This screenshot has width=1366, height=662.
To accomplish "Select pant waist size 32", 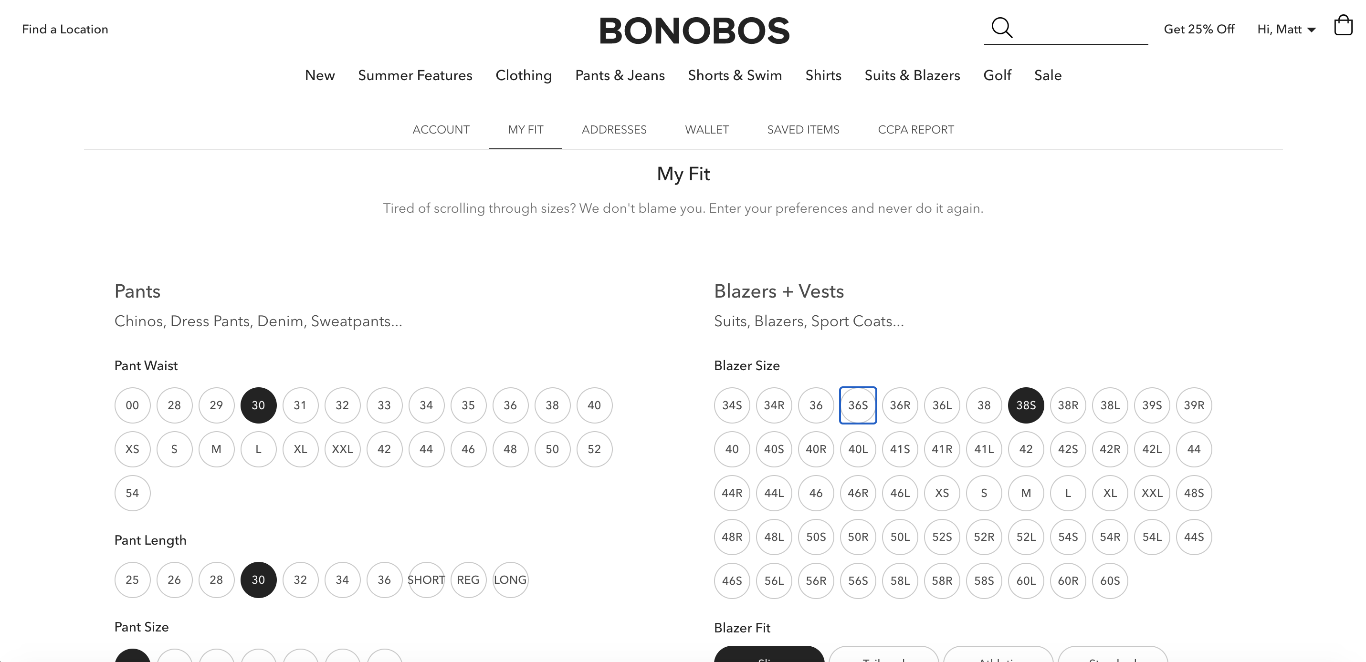I will (342, 405).
